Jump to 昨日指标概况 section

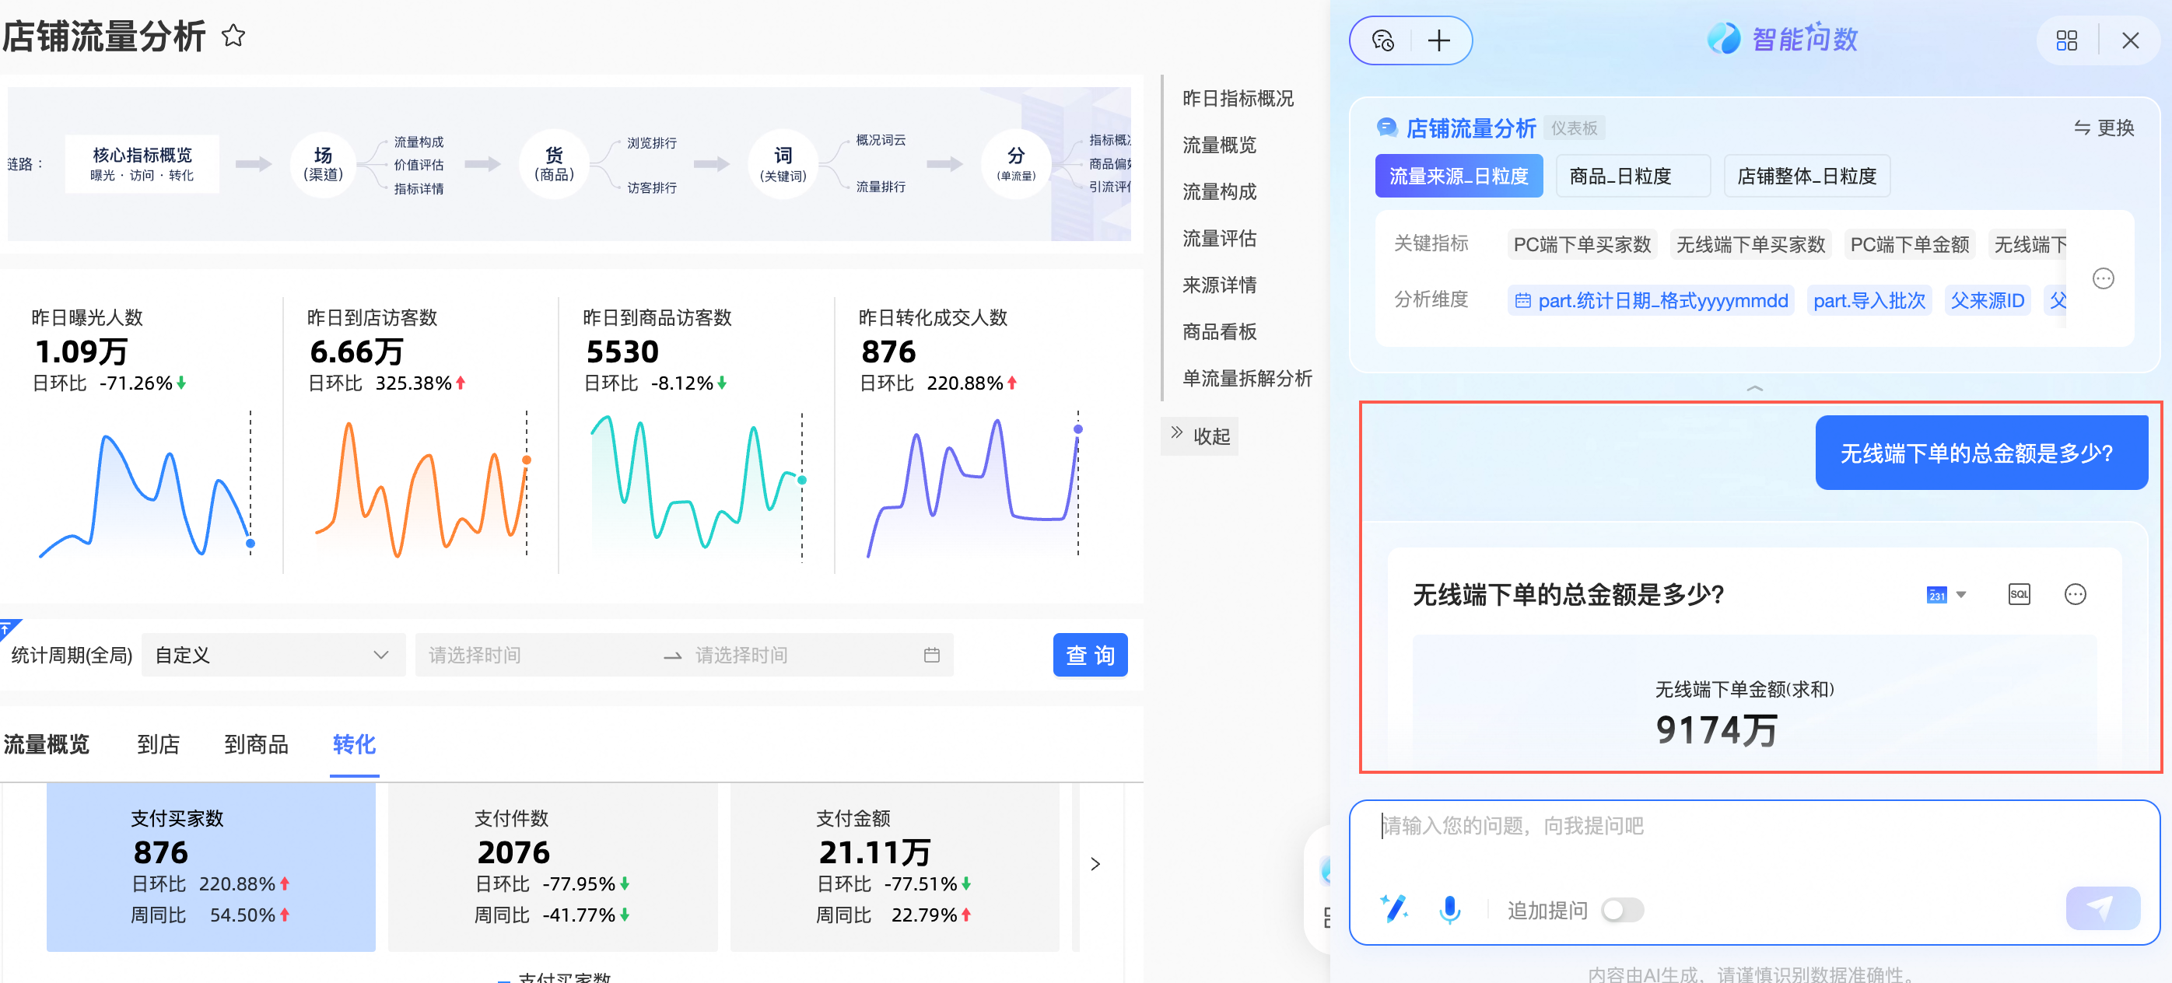click(1238, 99)
